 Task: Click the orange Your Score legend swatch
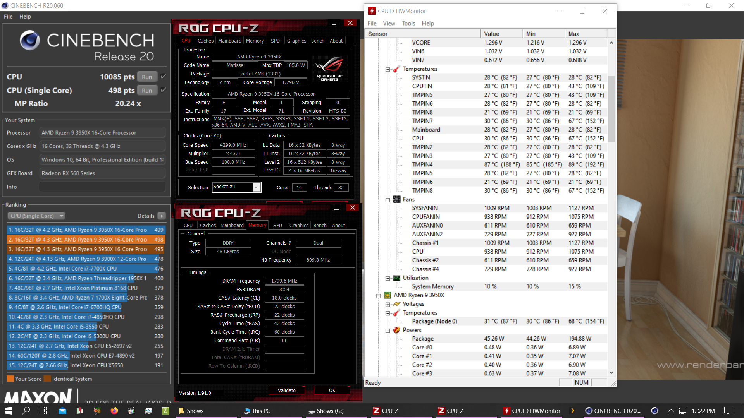pyautogui.click(x=10, y=379)
